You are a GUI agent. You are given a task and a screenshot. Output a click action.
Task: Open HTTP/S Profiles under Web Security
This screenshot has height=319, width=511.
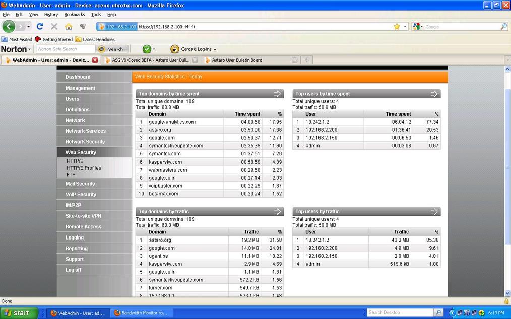[84, 168]
